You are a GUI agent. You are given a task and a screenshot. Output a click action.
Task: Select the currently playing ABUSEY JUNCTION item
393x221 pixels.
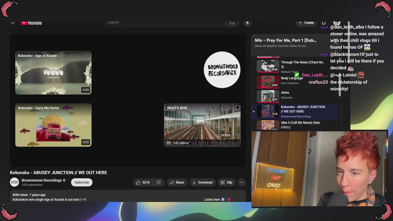pos(295,111)
